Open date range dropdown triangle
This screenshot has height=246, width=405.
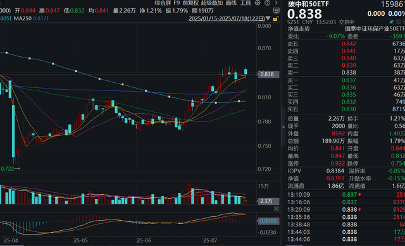click(268, 18)
